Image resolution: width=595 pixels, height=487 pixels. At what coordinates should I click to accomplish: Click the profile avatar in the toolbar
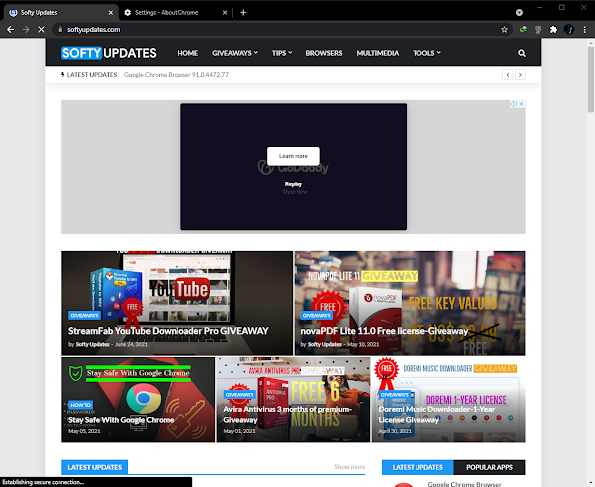click(x=569, y=29)
